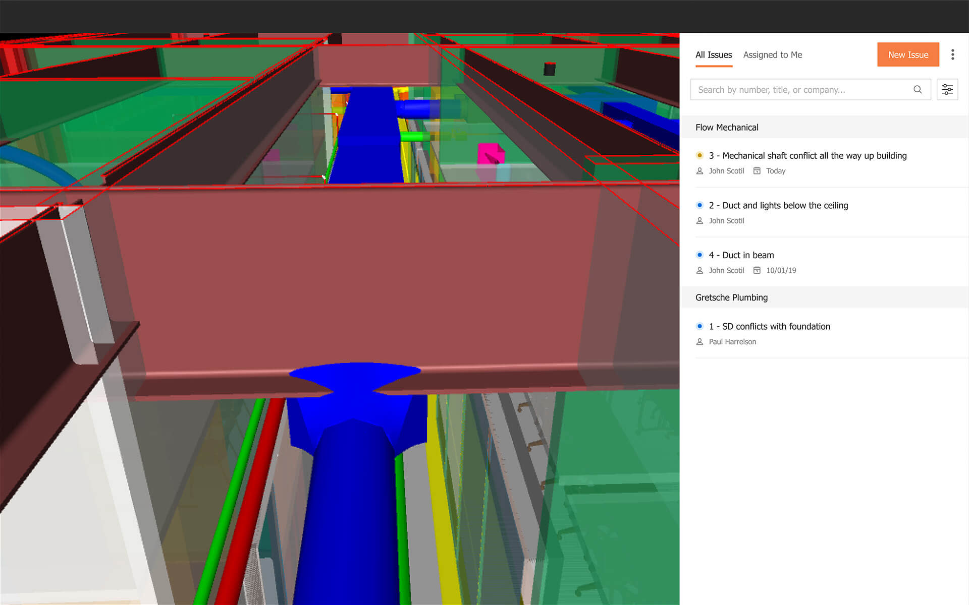Viewport: 969px width, 605px height.
Task: Click John Scotil on issue 3
Action: coord(726,171)
